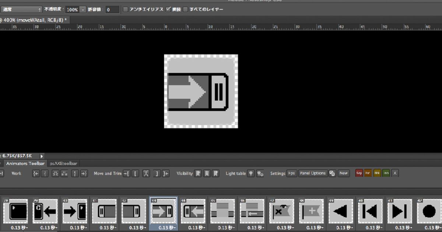Expand the status bar info arrow
Screen dimensions: 442x232
pos(42,156)
